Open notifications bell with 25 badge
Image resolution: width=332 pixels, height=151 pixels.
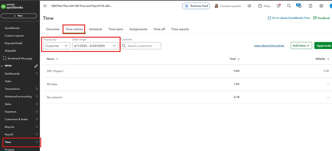(299, 6)
